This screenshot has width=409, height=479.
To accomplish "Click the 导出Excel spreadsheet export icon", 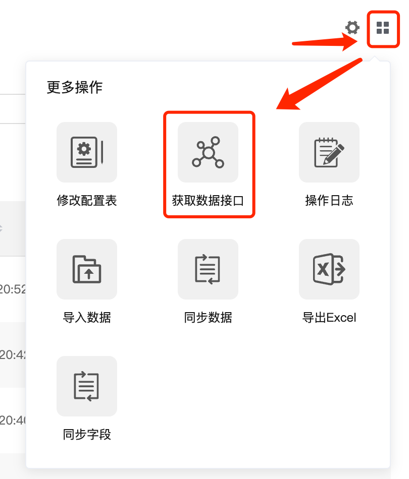I will [329, 269].
